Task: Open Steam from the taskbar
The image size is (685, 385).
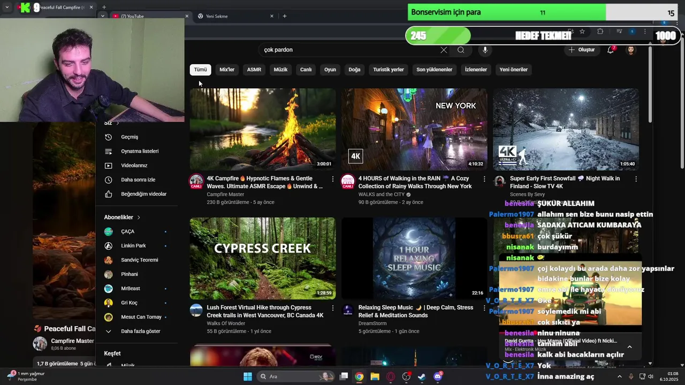Action: coord(422,376)
